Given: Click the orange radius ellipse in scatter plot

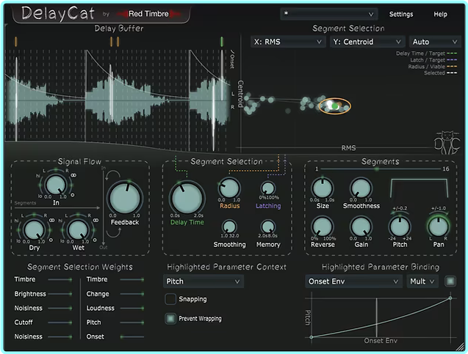Looking at the screenshot, I should pyautogui.click(x=334, y=106).
